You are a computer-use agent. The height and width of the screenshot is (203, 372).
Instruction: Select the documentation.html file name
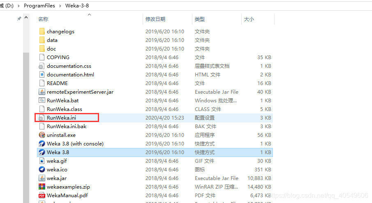pyautogui.click(x=70, y=75)
